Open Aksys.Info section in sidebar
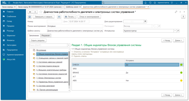The width and height of the screenshot is (189, 101). (x=13, y=59)
